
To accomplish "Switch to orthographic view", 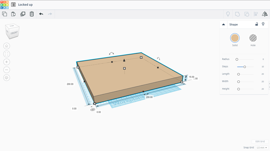I will 7,78.
